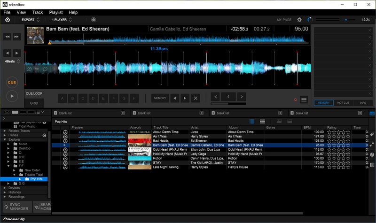This screenshot has height=223, width=376.
Task: Open the My Tag panel icon
Action: tap(372, 135)
